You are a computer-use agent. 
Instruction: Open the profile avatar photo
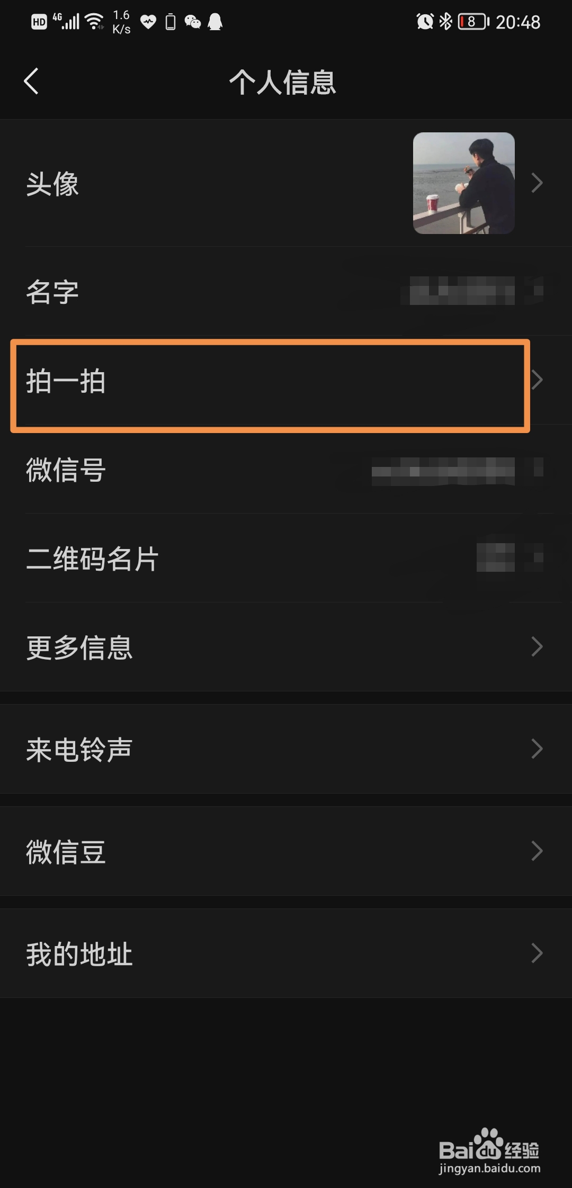463,183
